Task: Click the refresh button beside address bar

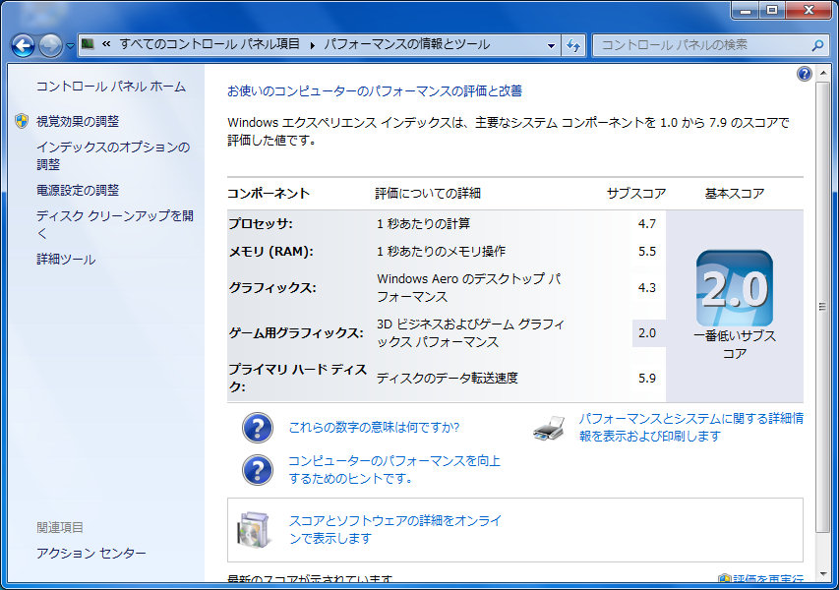Action: (x=573, y=45)
